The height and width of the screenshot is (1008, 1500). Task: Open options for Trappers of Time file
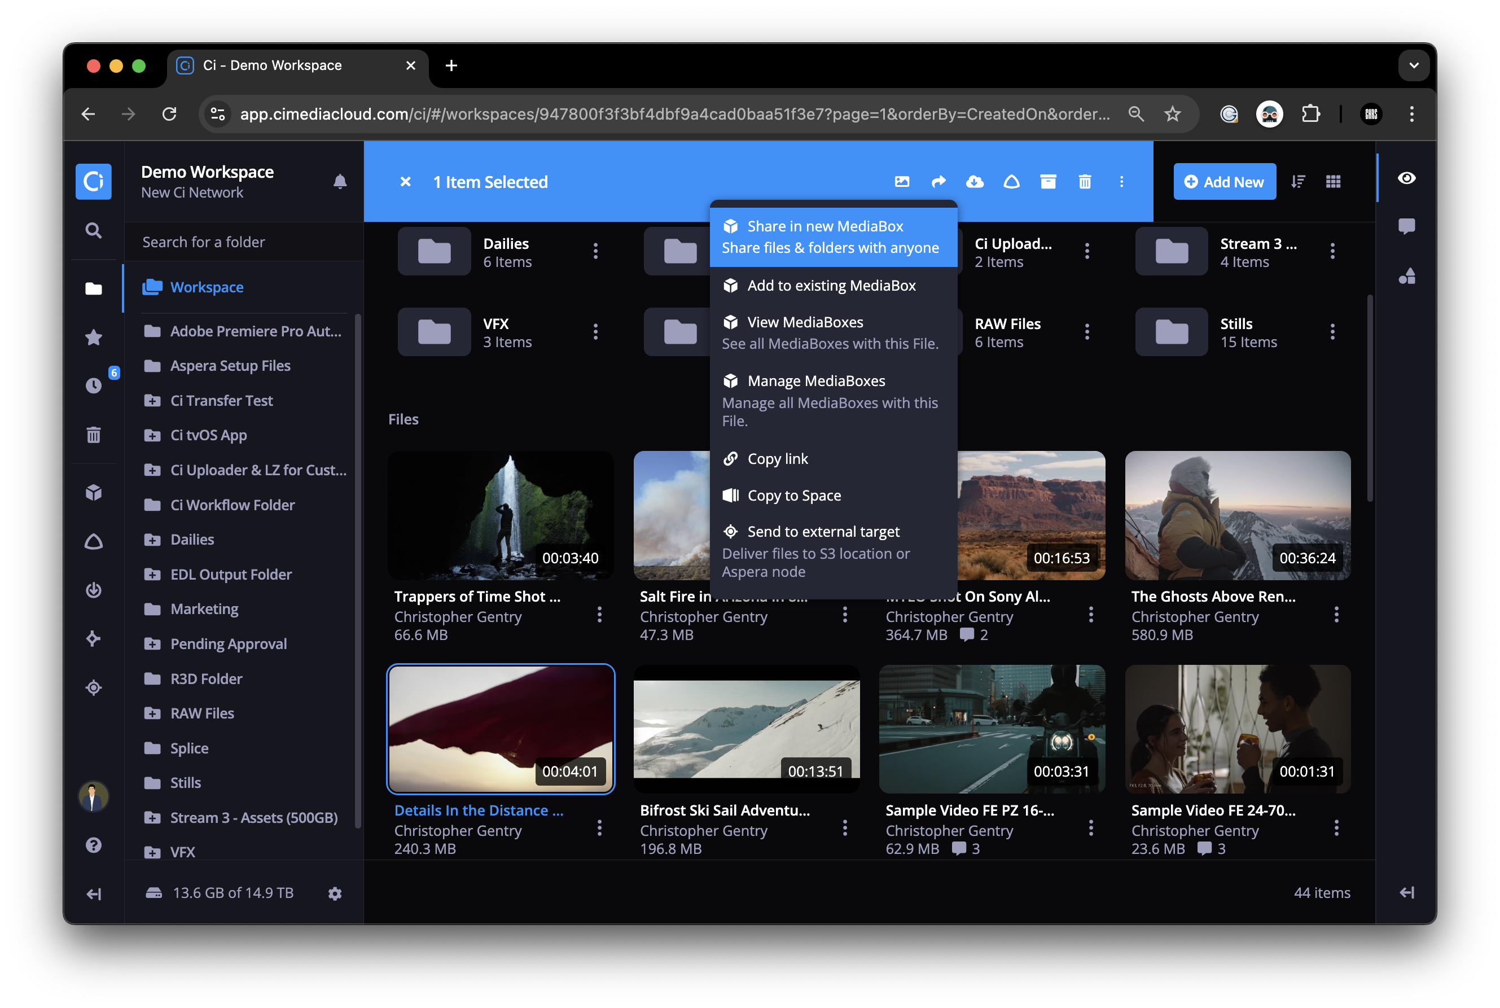(x=599, y=615)
